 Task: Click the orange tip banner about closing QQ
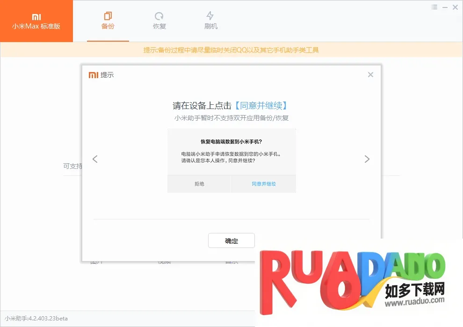click(x=231, y=50)
